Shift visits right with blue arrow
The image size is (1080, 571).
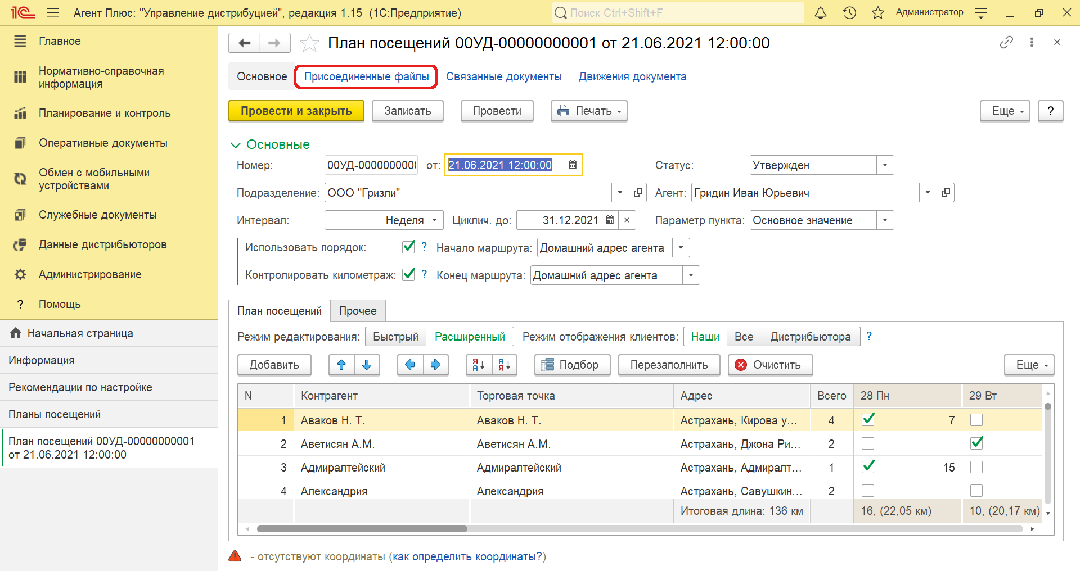[x=435, y=365]
